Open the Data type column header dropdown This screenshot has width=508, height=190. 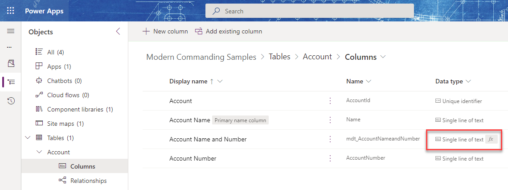[x=468, y=81]
